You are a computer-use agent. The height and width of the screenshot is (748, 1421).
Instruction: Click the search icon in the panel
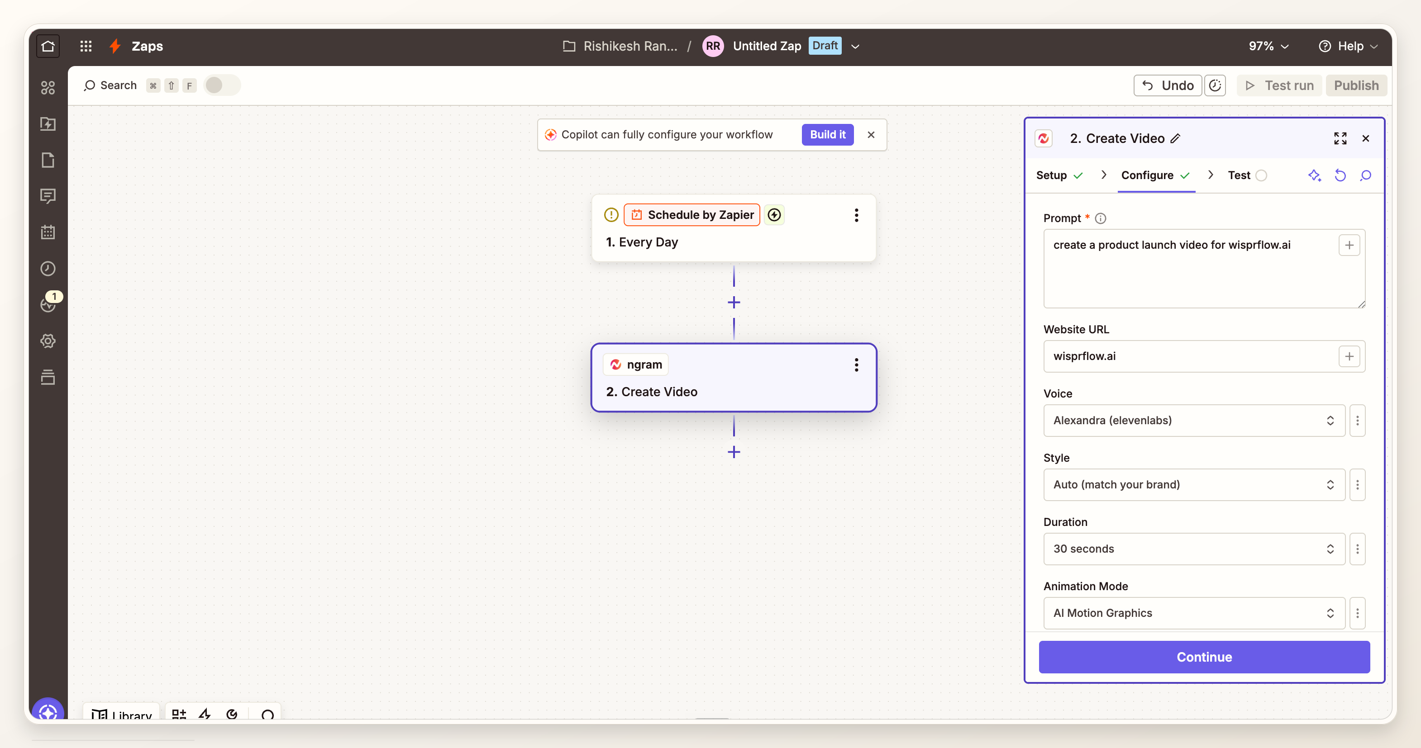point(1366,175)
